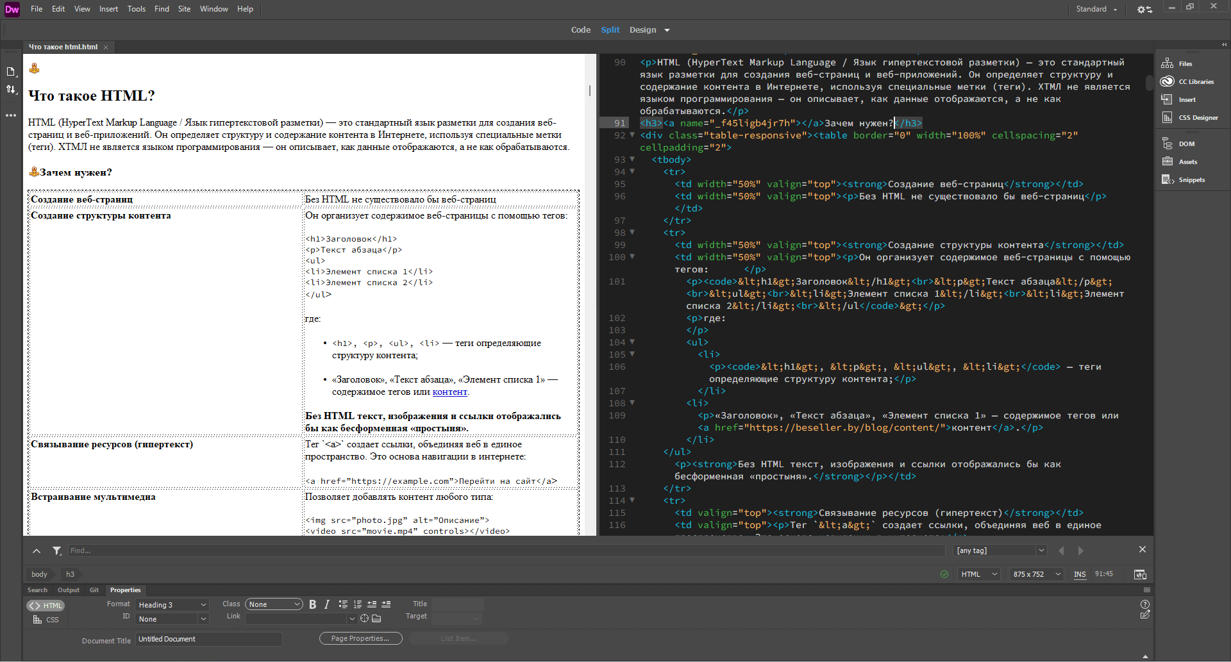This screenshot has width=1231, height=662.
Task: Click the filter icon beside Find field
Action: click(56, 550)
